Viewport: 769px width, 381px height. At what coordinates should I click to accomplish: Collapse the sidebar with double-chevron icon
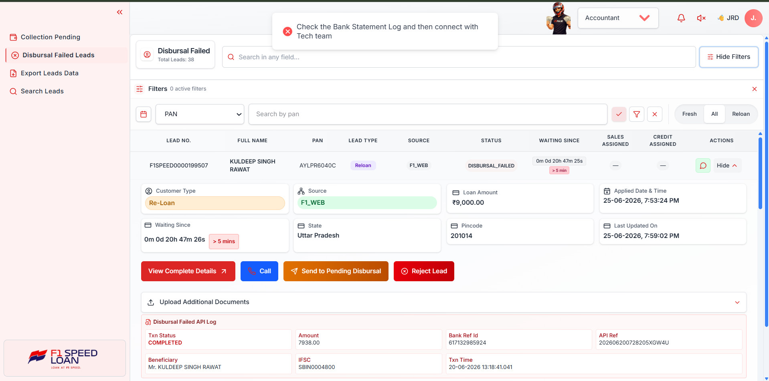click(x=119, y=12)
